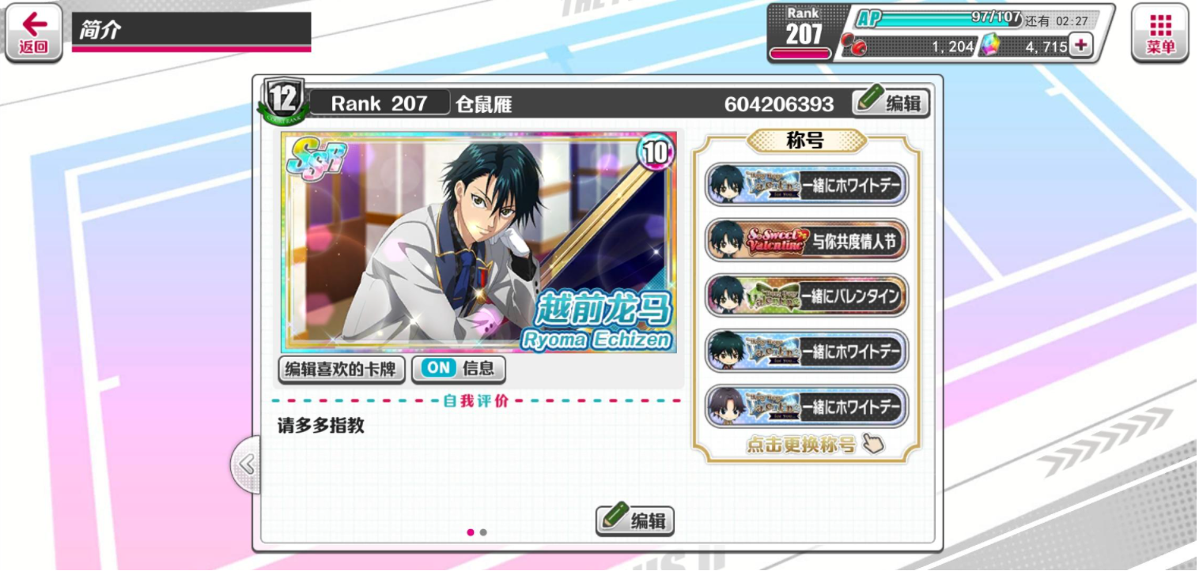Open the 菜单 grid menu

pos(1160,32)
